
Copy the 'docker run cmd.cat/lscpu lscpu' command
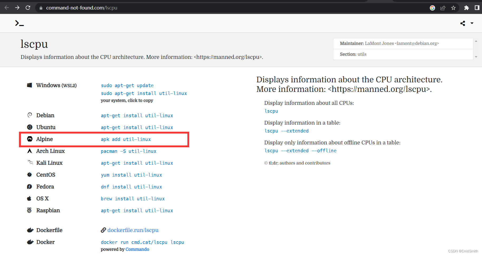pos(142,242)
